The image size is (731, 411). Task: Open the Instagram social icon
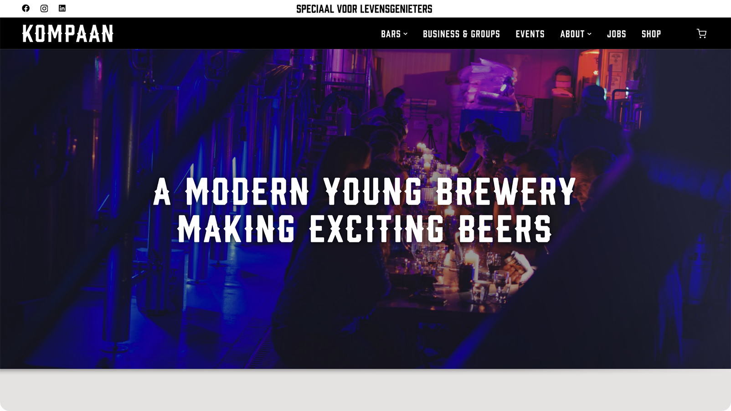pyautogui.click(x=44, y=8)
